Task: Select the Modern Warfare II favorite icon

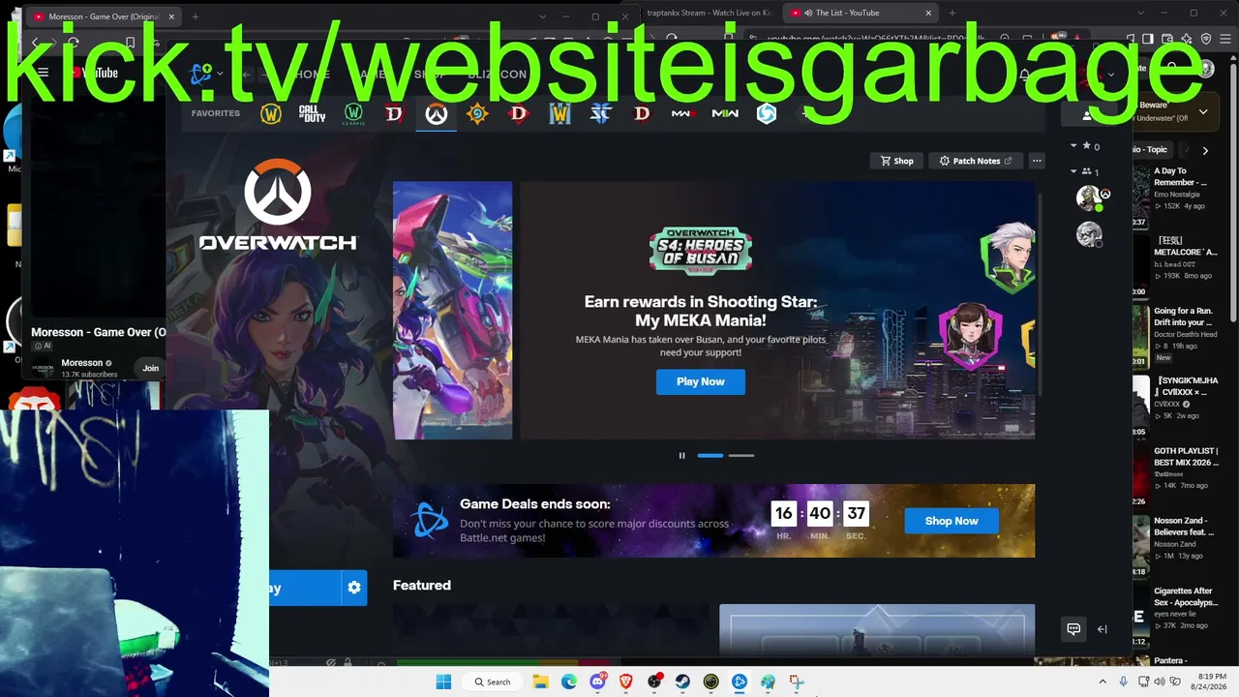Action: 725,114
